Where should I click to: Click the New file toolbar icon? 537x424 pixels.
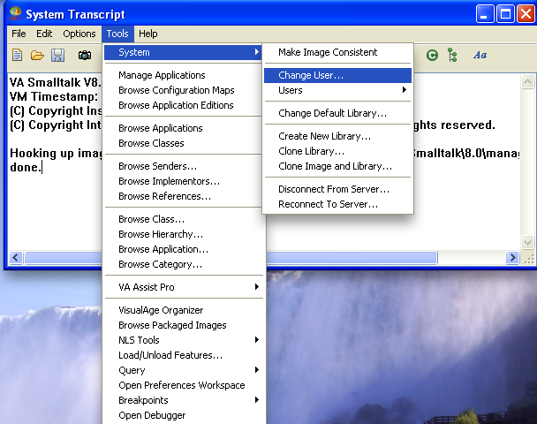[17, 55]
